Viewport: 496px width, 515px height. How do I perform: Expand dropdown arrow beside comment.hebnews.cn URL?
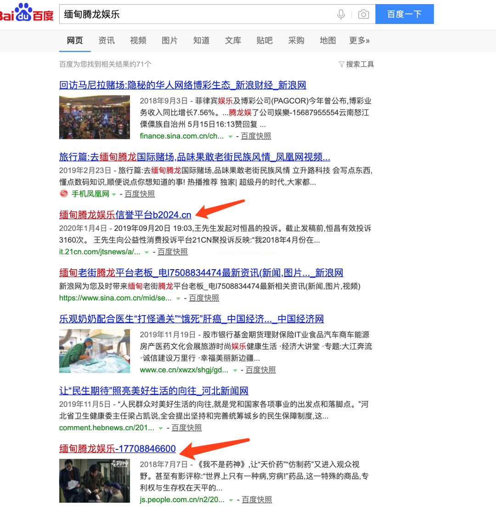point(161,428)
